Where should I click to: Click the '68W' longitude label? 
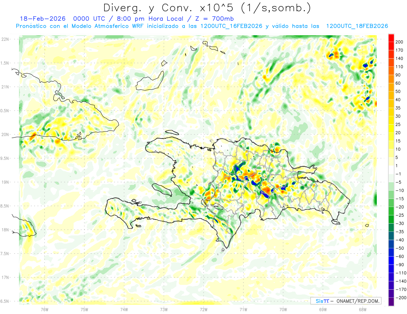[363, 309]
